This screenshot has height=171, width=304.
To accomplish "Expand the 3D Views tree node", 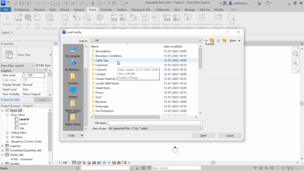I will pos(7,137).
